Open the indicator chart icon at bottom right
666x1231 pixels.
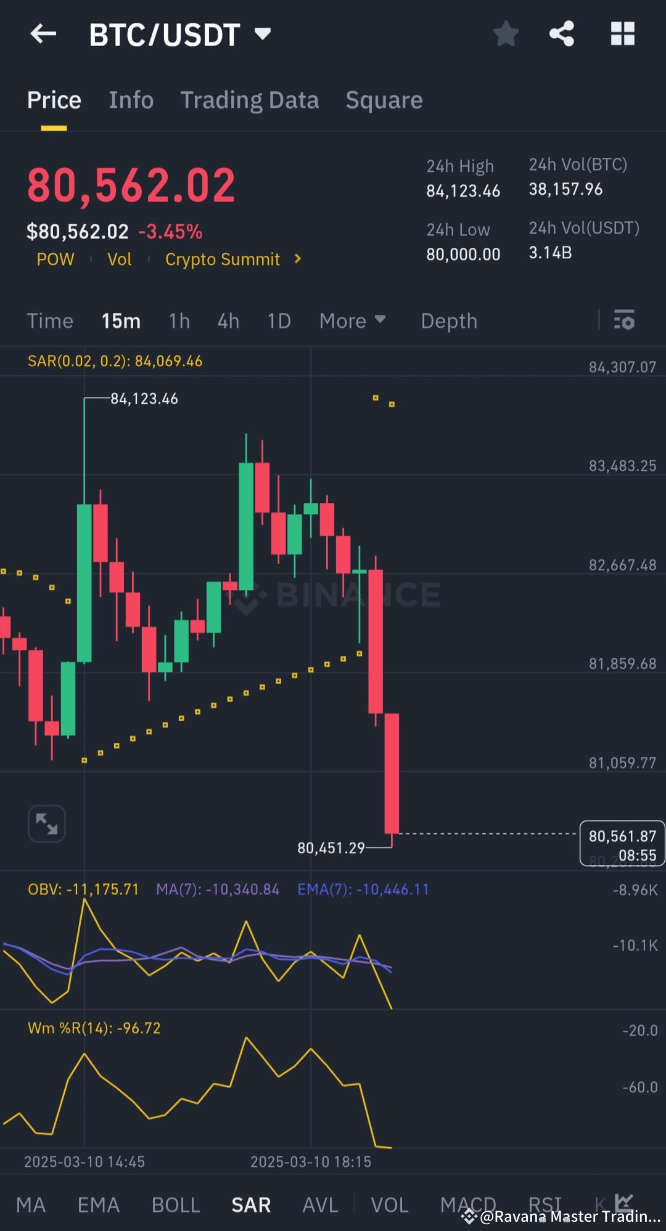(x=624, y=1203)
